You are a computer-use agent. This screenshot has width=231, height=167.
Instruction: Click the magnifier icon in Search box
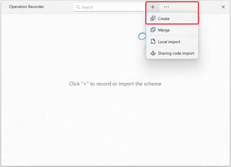click(78, 7)
